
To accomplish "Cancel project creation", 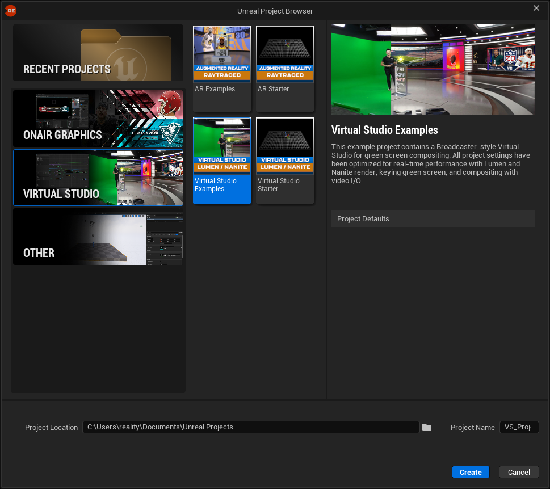I will click(519, 472).
